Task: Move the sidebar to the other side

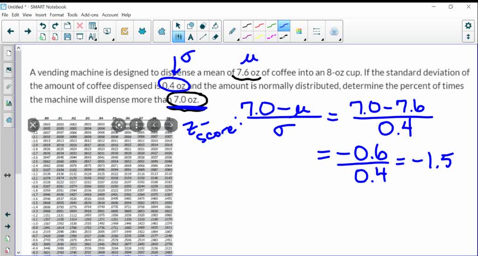Action: click(x=7, y=176)
